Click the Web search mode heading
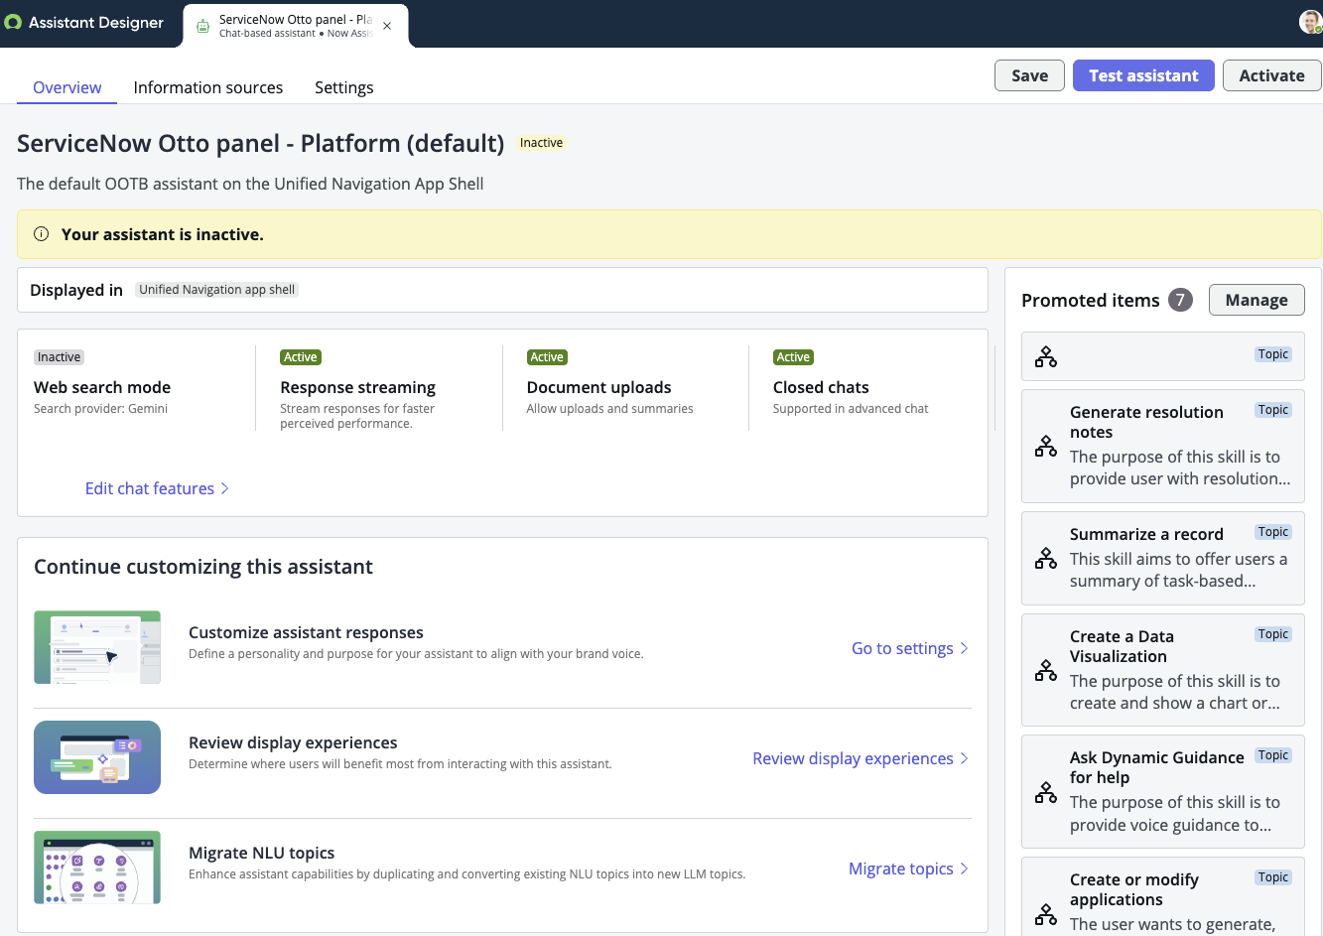The width and height of the screenshot is (1323, 936). pyautogui.click(x=102, y=387)
